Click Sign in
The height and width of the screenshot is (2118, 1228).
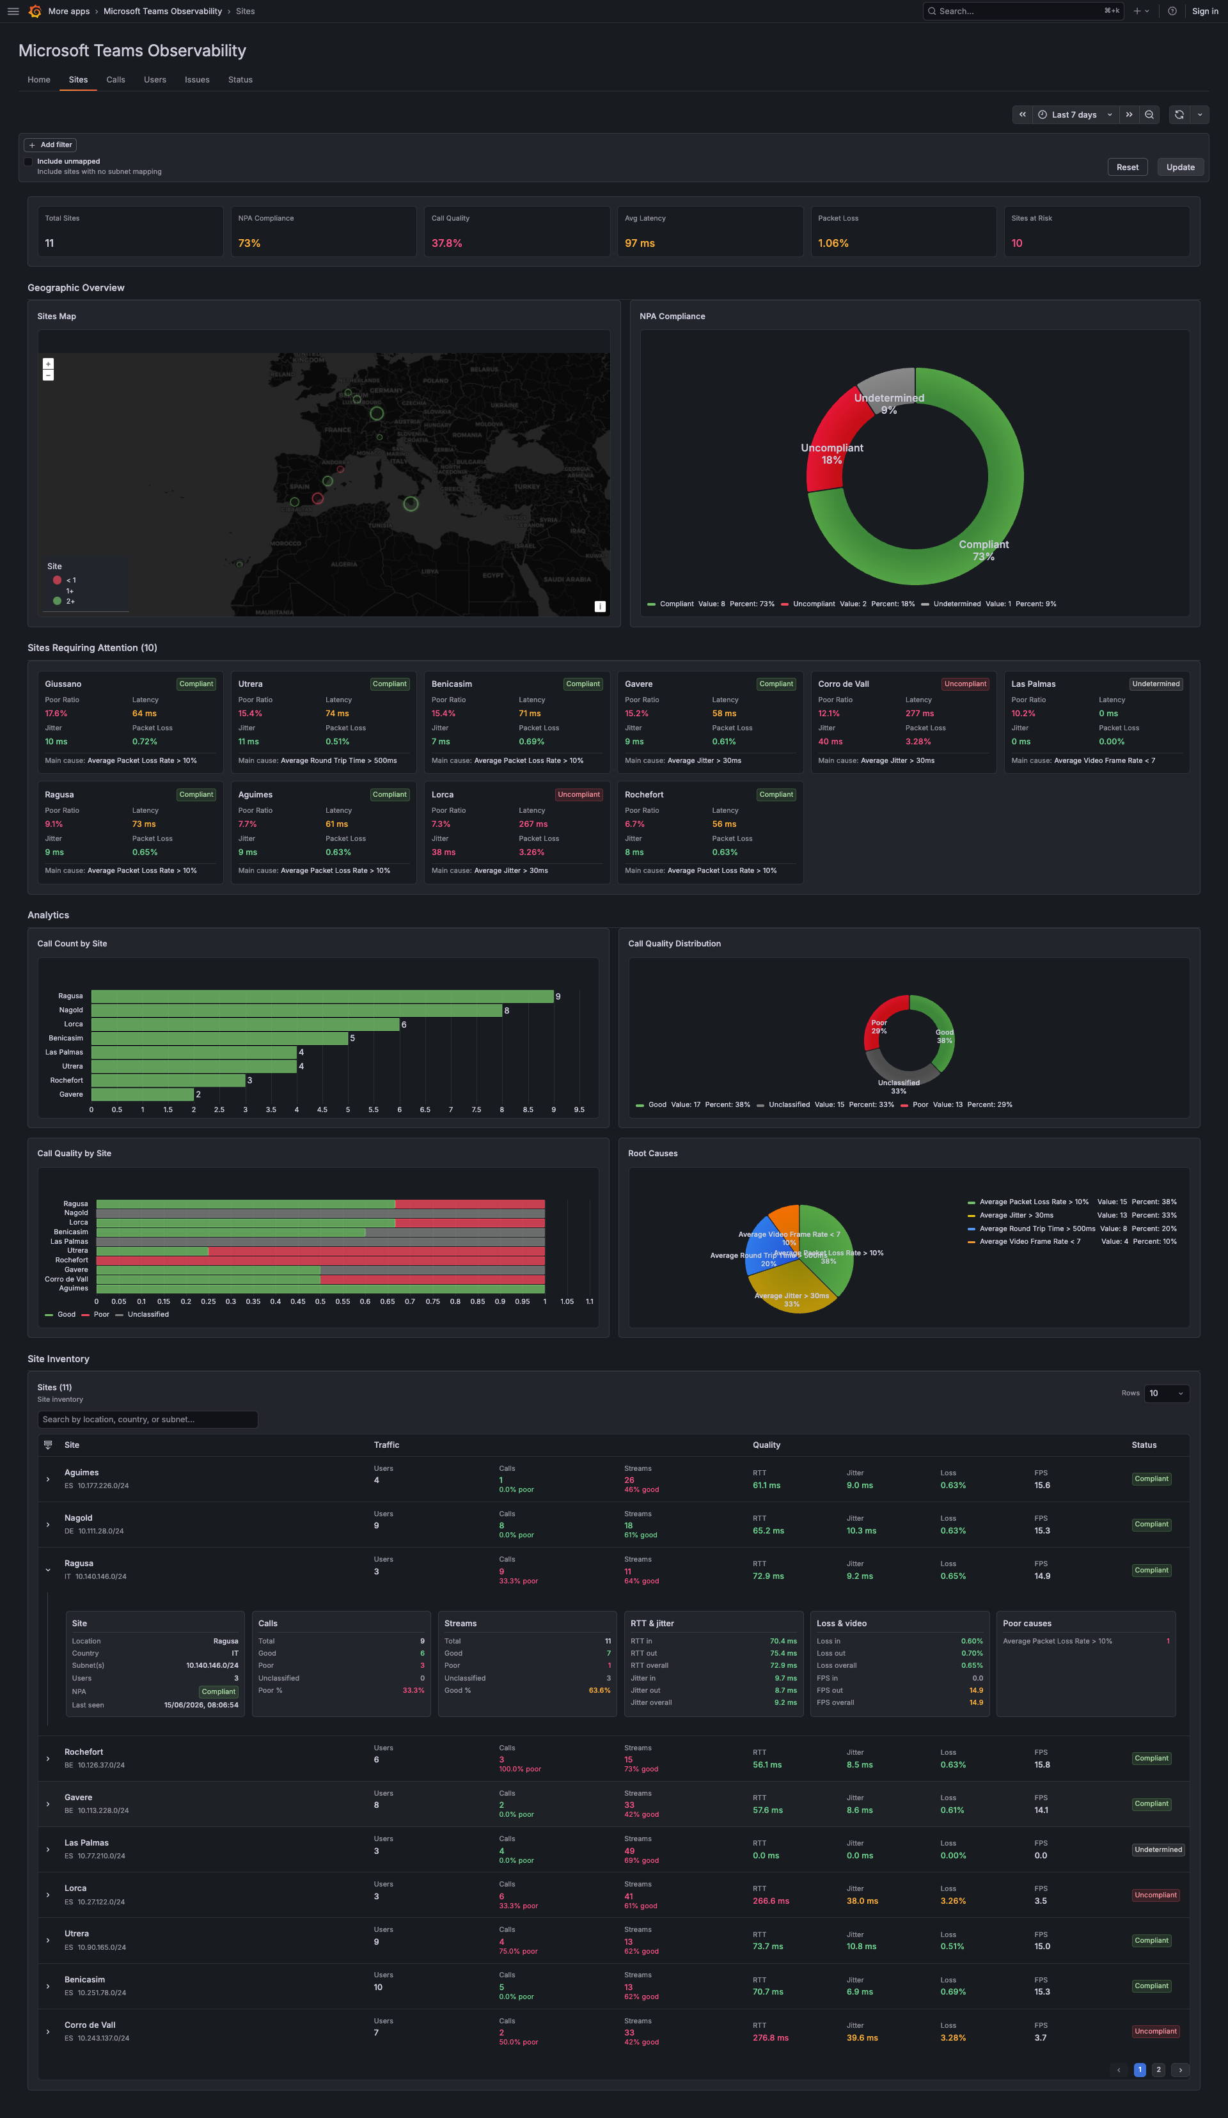1204,11
